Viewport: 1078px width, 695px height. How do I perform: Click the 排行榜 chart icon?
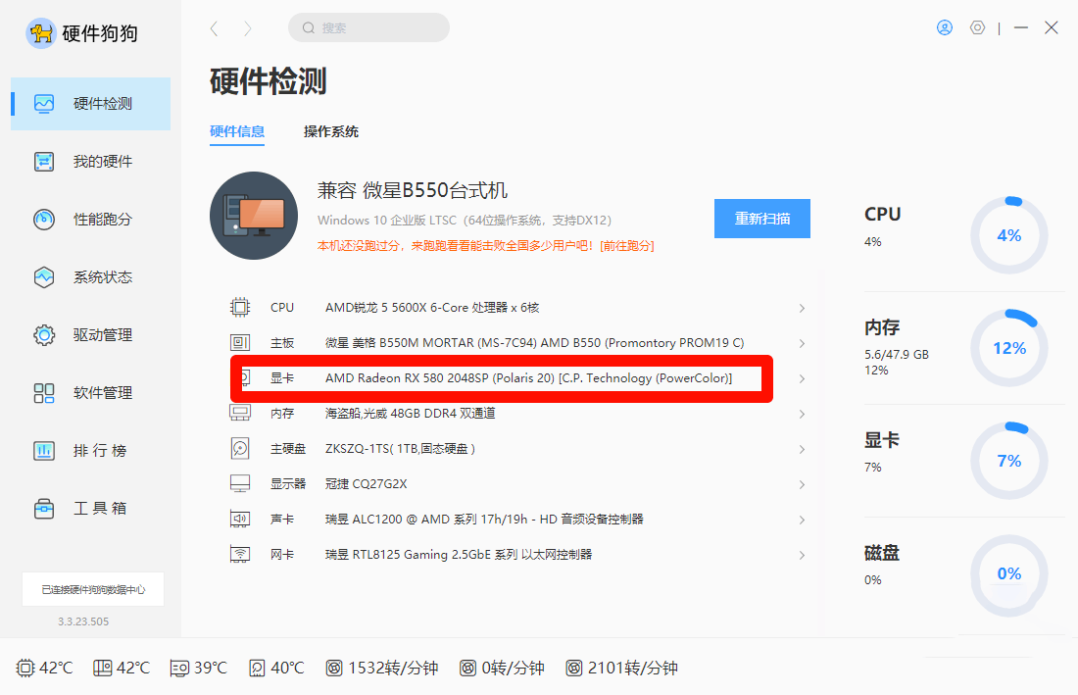click(x=44, y=450)
